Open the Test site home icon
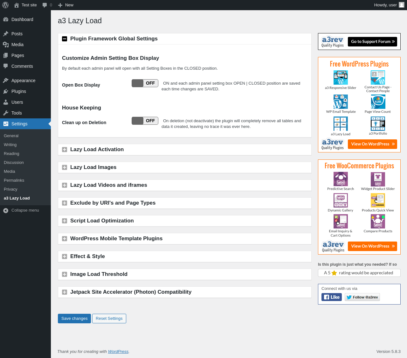The height and width of the screenshot is (358, 407). tap(17, 5)
